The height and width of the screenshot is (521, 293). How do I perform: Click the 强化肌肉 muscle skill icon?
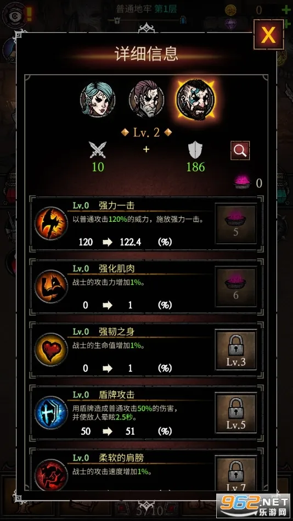tap(51, 286)
